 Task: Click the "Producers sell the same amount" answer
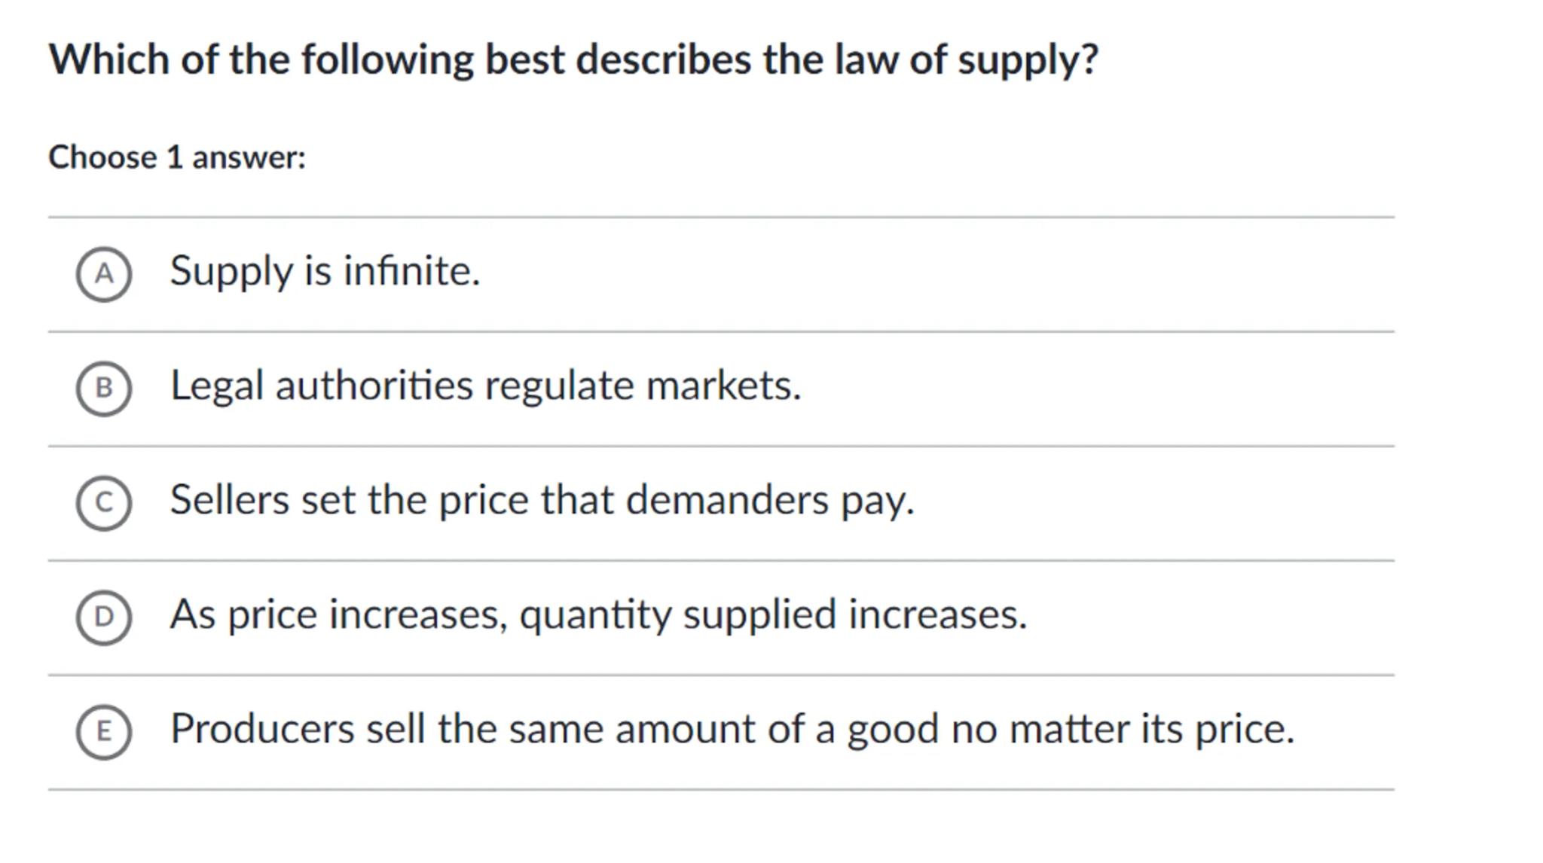click(x=732, y=729)
